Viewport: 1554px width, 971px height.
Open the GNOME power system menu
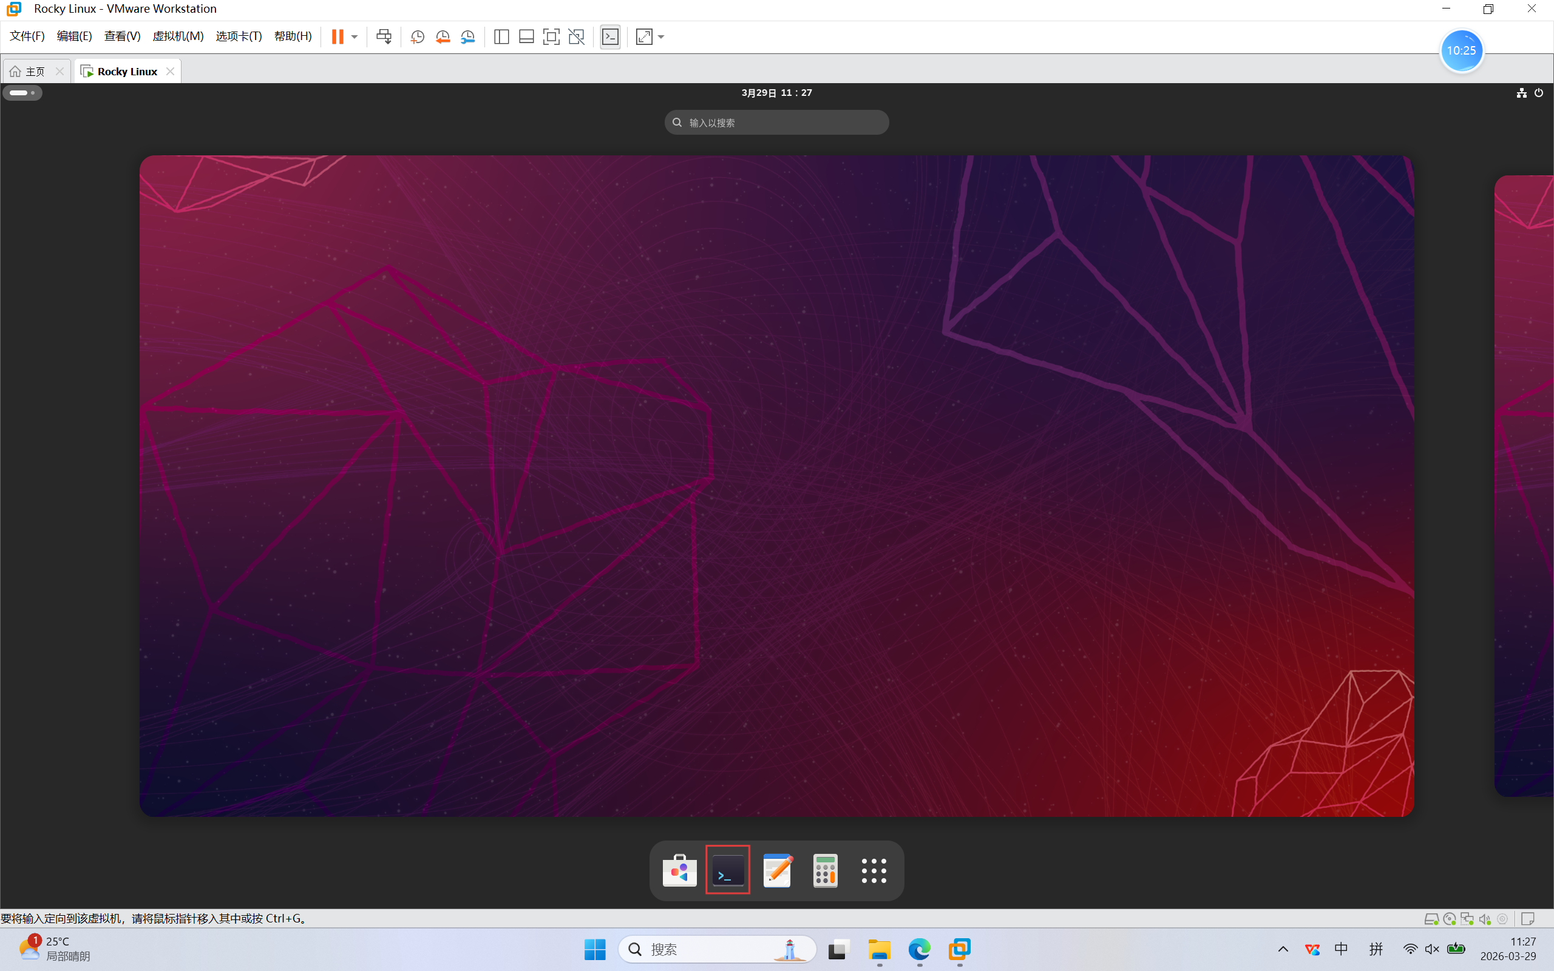point(1539,93)
